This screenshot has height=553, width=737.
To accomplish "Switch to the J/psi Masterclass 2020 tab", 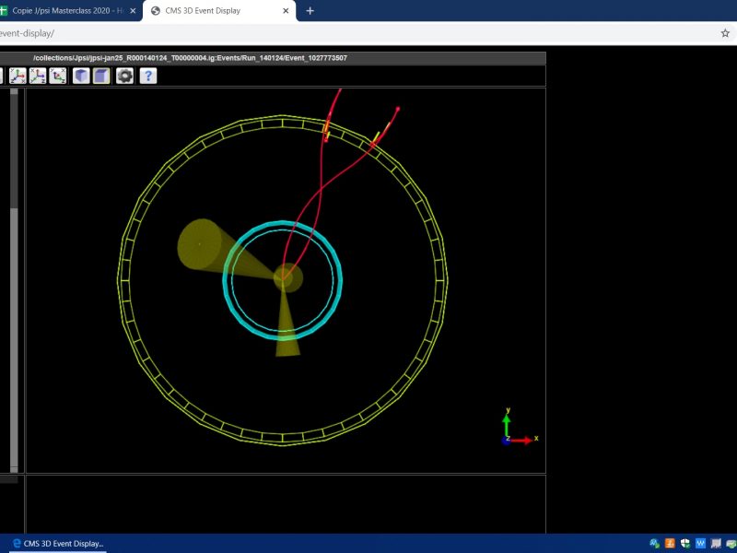I will point(64,11).
